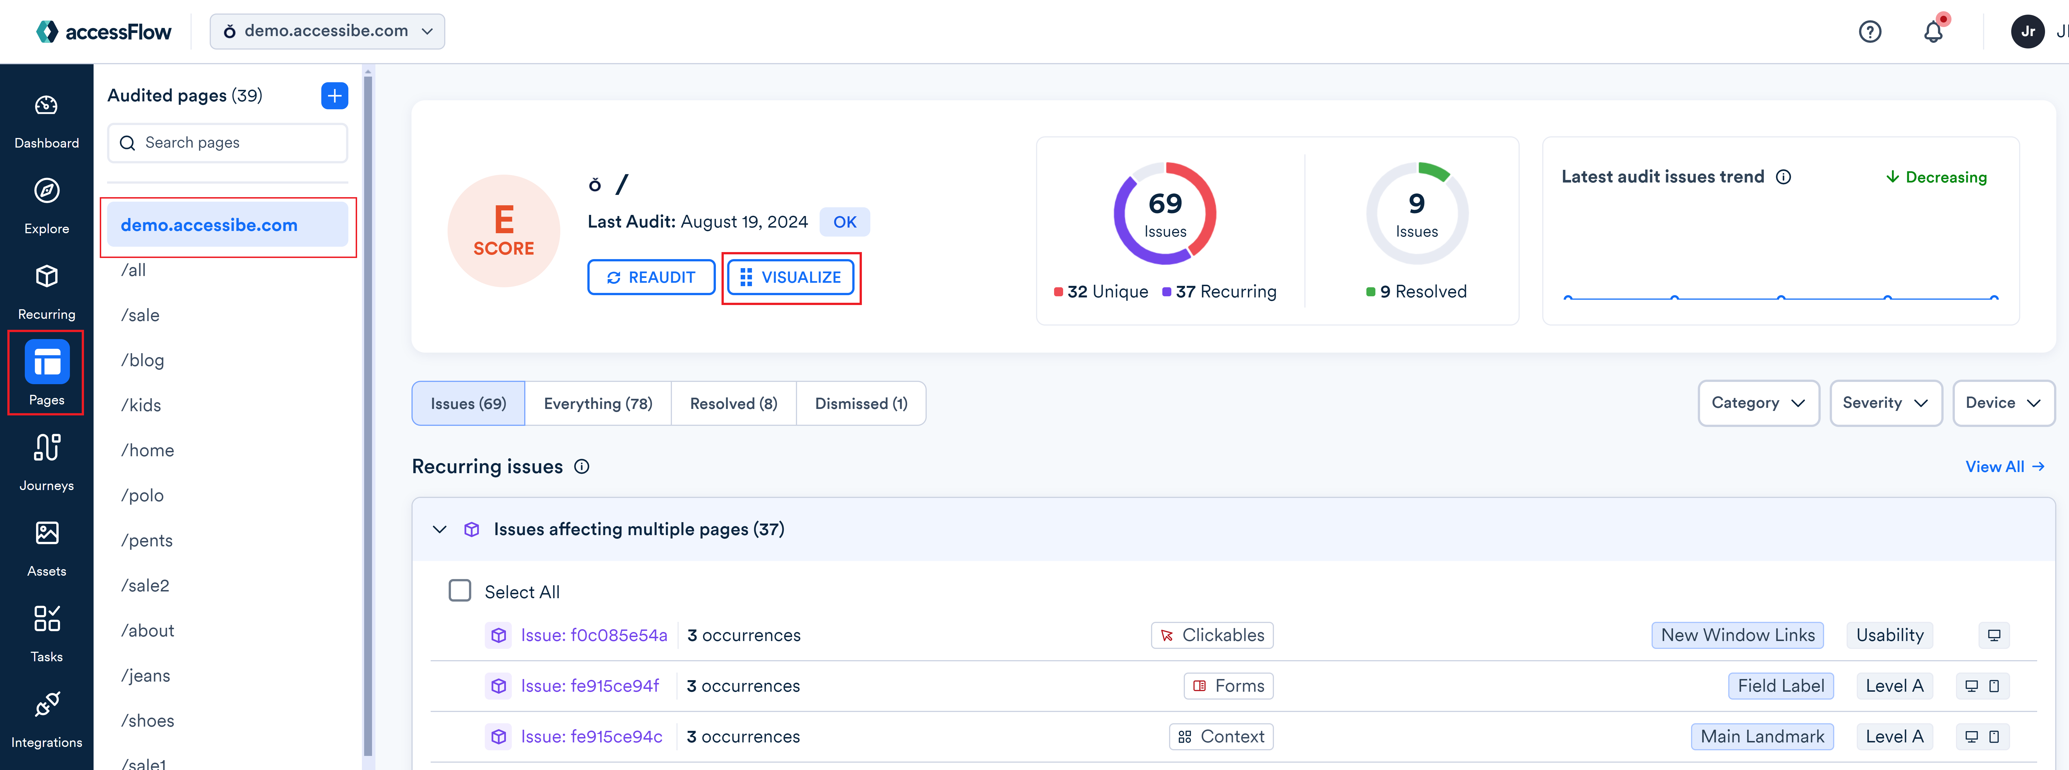Click cube icon for Issue f0c085e54a
The width and height of the screenshot is (2069, 770).
click(499, 635)
